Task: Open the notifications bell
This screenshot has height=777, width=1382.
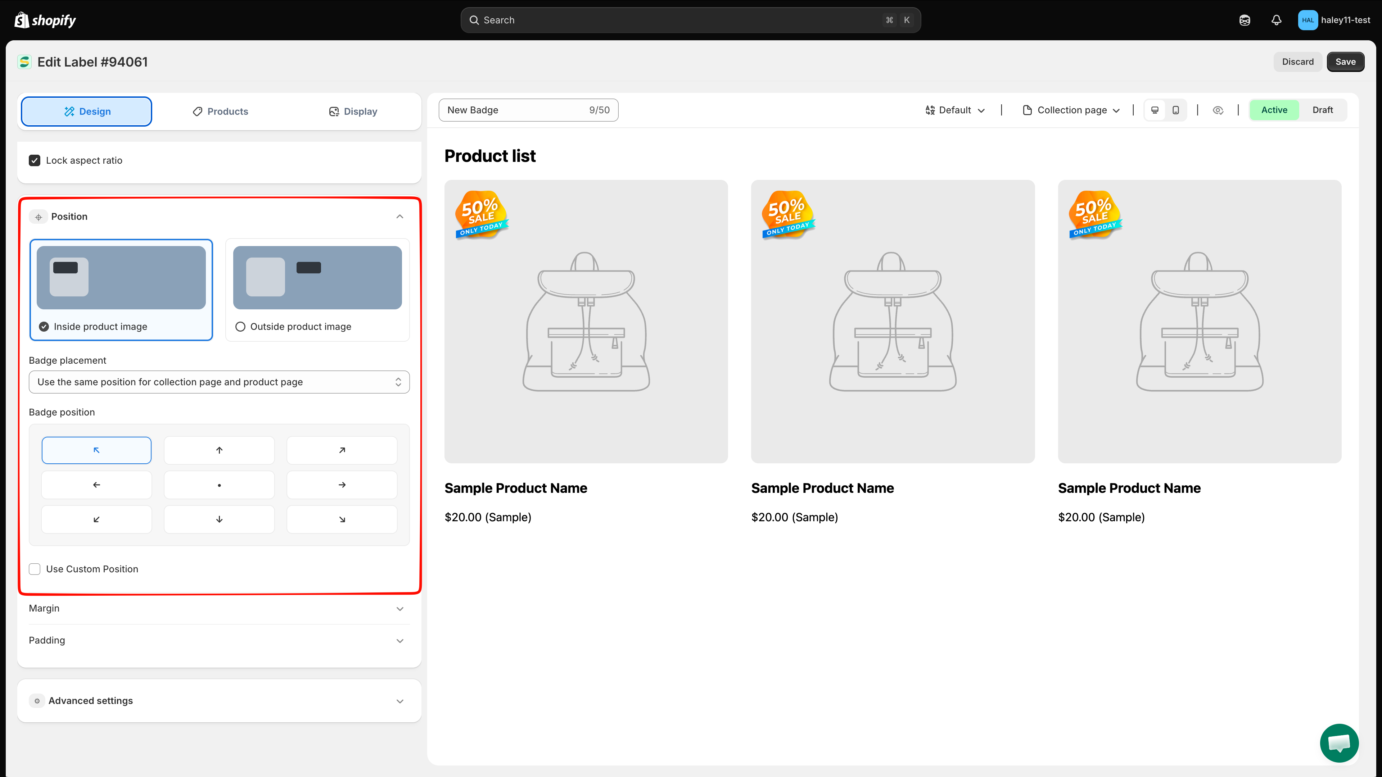Action: (x=1276, y=20)
